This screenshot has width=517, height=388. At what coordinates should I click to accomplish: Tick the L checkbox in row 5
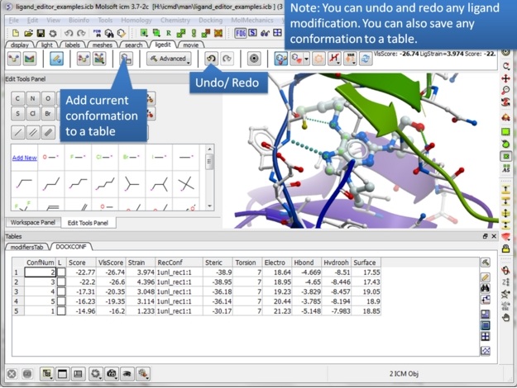click(60, 311)
